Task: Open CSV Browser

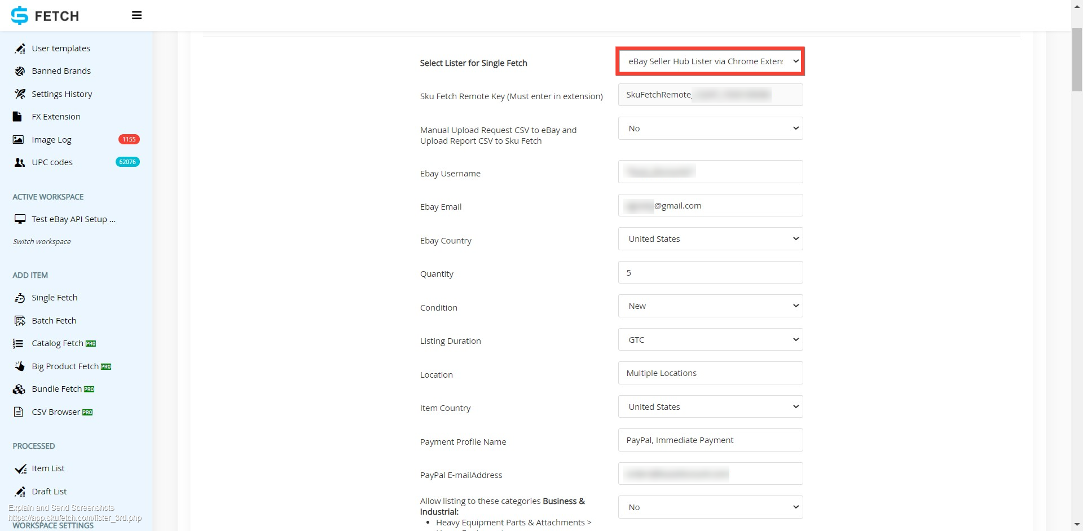Action: (56, 412)
